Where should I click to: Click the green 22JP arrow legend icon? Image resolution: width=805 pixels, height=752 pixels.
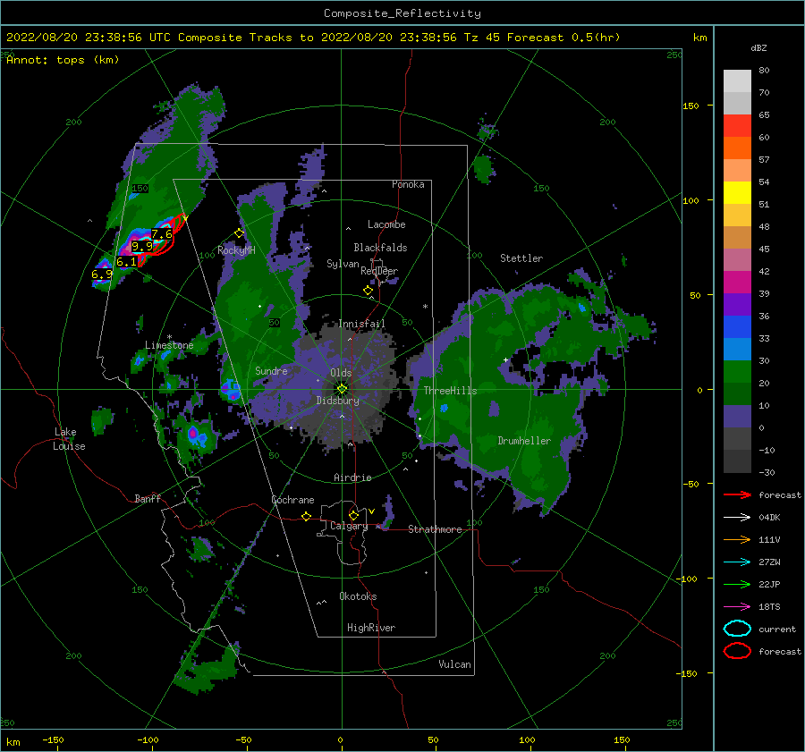737,584
